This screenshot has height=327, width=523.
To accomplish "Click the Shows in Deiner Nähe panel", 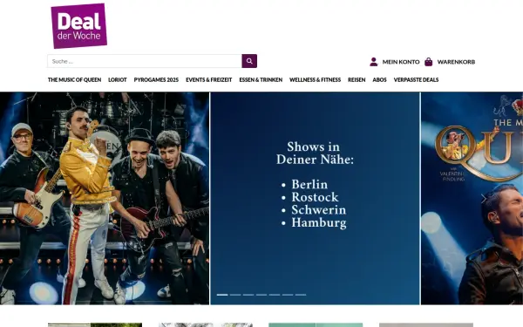I will (x=315, y=198).
